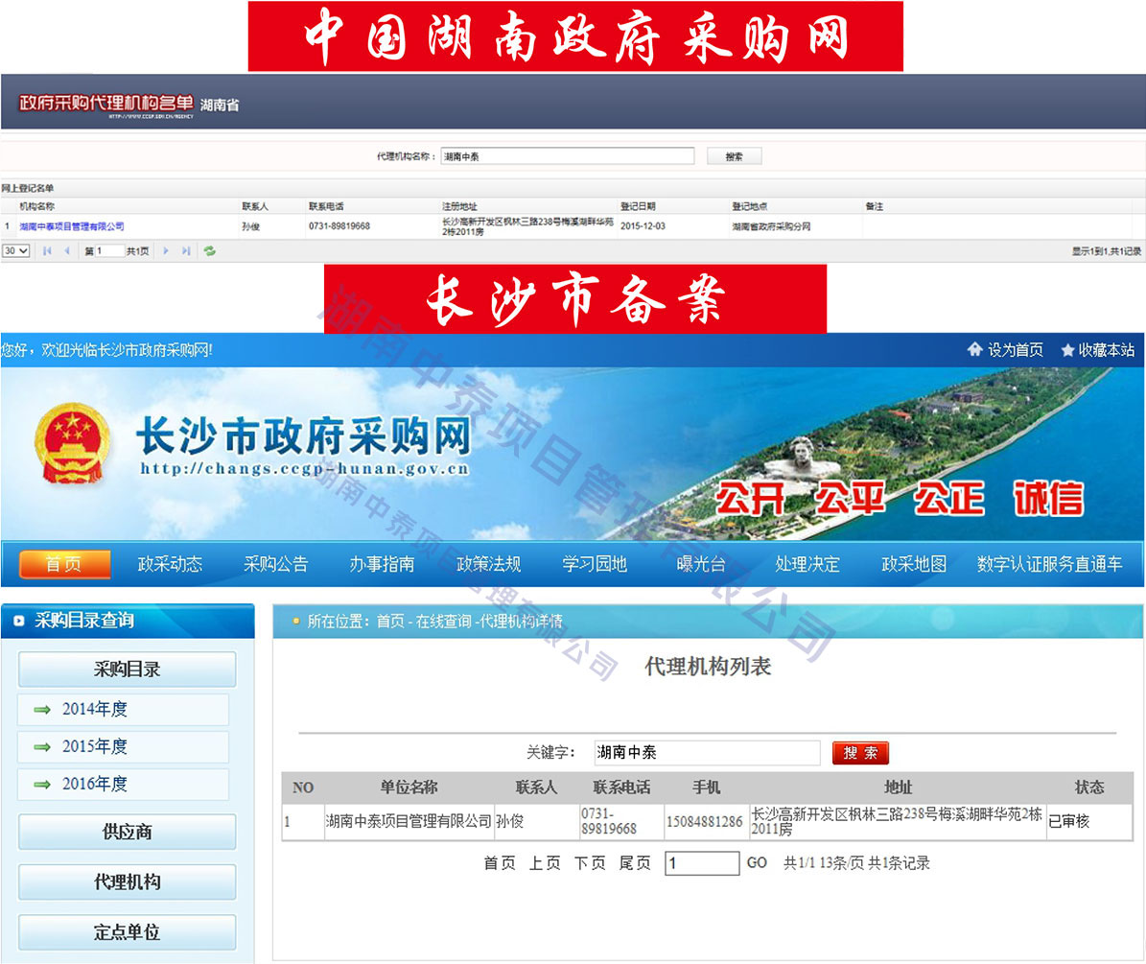This screenshot has height=964, width=1146.
Task: Open the page size dropdown showing 30
Action: click(x=16, y=251)
